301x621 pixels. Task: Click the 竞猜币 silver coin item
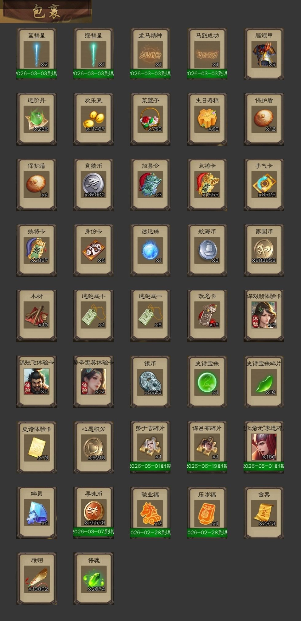point(93,185)
